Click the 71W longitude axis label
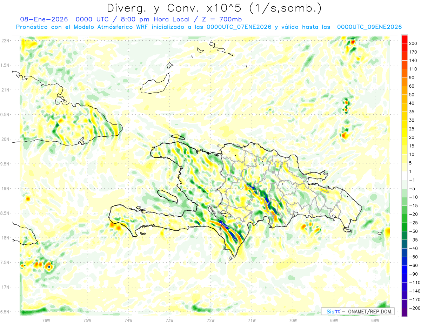Screen dimensions: 421x325 (251, 320)
